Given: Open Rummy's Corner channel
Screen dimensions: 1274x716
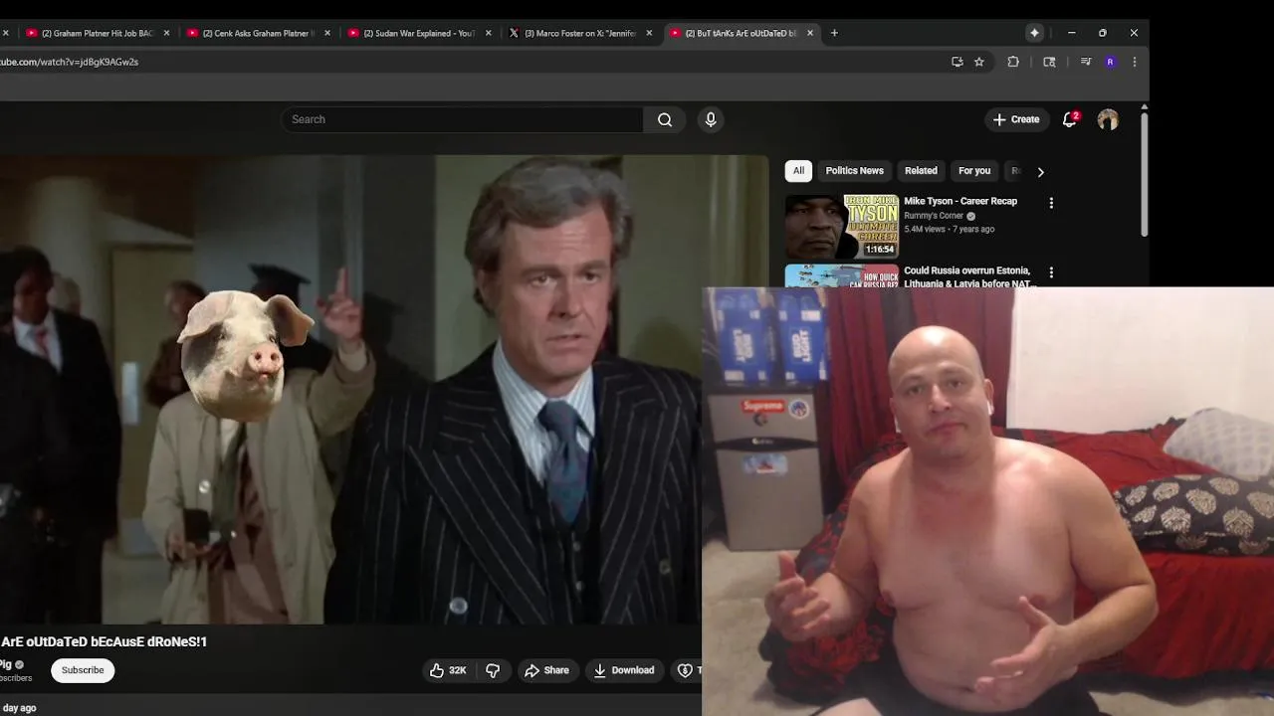Looking at the screenshot, I should click(934, 216).
